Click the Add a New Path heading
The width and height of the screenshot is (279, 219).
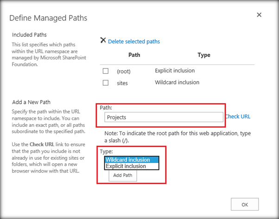(x=32, y=102)
